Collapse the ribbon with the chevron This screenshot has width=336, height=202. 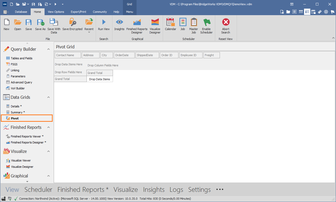[333, 38]
